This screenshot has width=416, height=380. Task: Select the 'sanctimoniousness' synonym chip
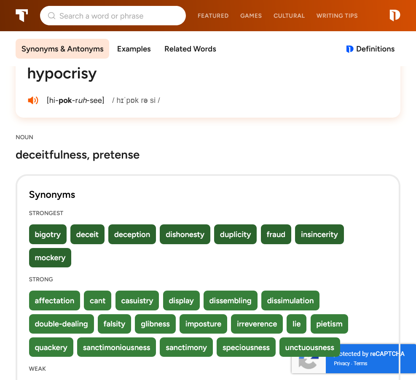tap(116, 348)
